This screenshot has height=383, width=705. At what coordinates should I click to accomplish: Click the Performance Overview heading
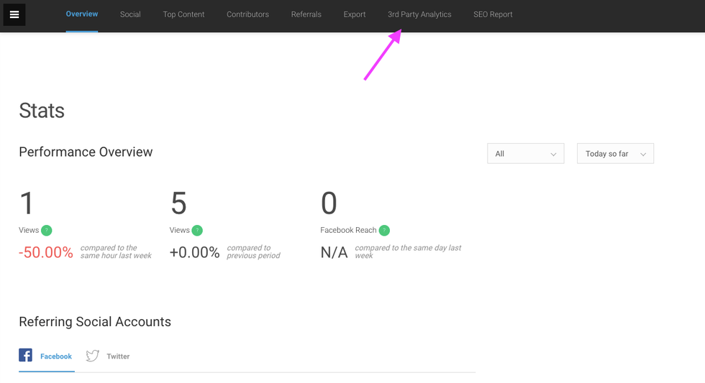coord(86,152)
